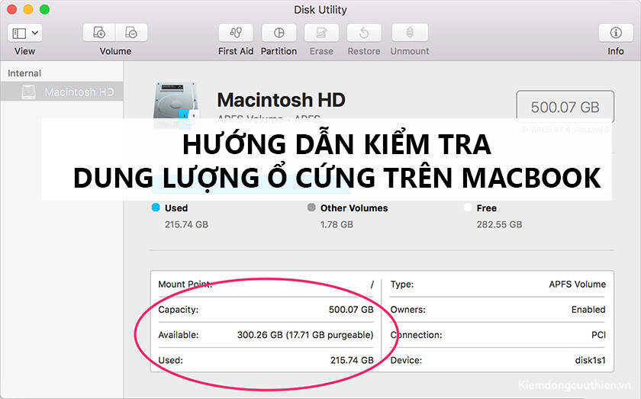Unmount the selected volume
Image resolution: width=641 pixels, height=399 pixels.
coord(410,33)
